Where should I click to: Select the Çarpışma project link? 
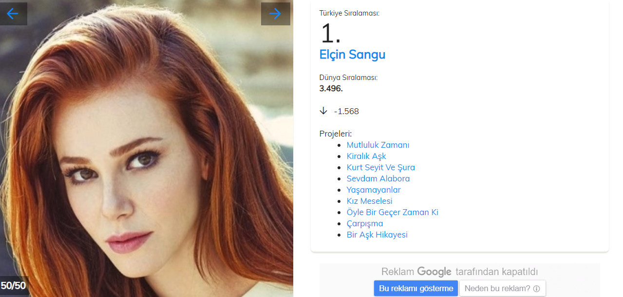pyautogui.click(x=364, y=223)
